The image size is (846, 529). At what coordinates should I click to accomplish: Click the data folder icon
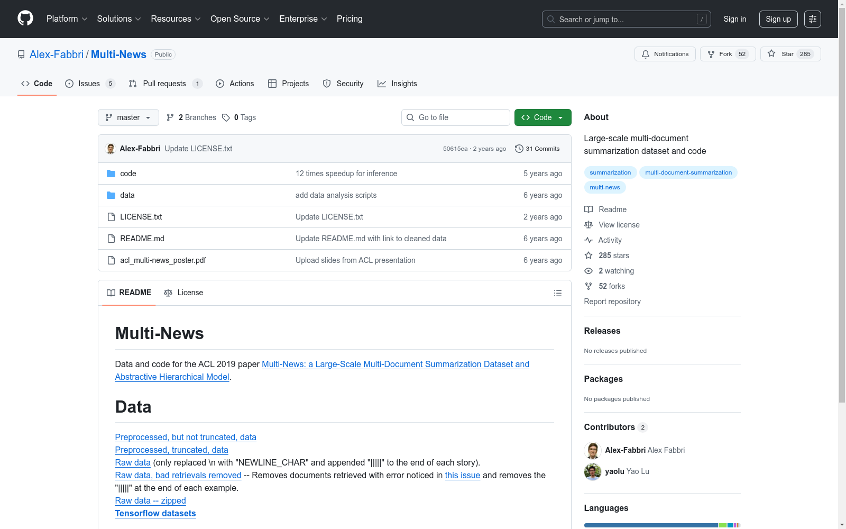point(111,195)
